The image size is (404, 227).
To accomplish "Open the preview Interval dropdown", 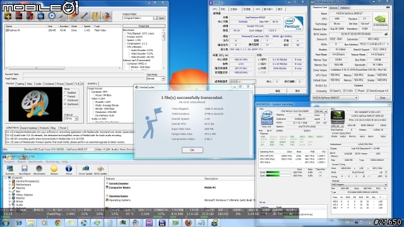I will [71, 119].
